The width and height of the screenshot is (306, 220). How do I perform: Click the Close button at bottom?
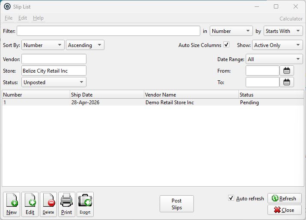284,210
